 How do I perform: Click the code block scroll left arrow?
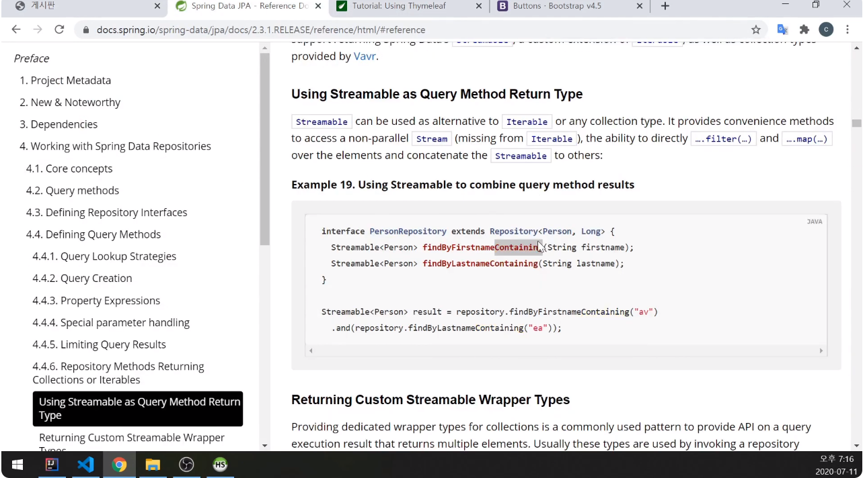coord(311,350)
